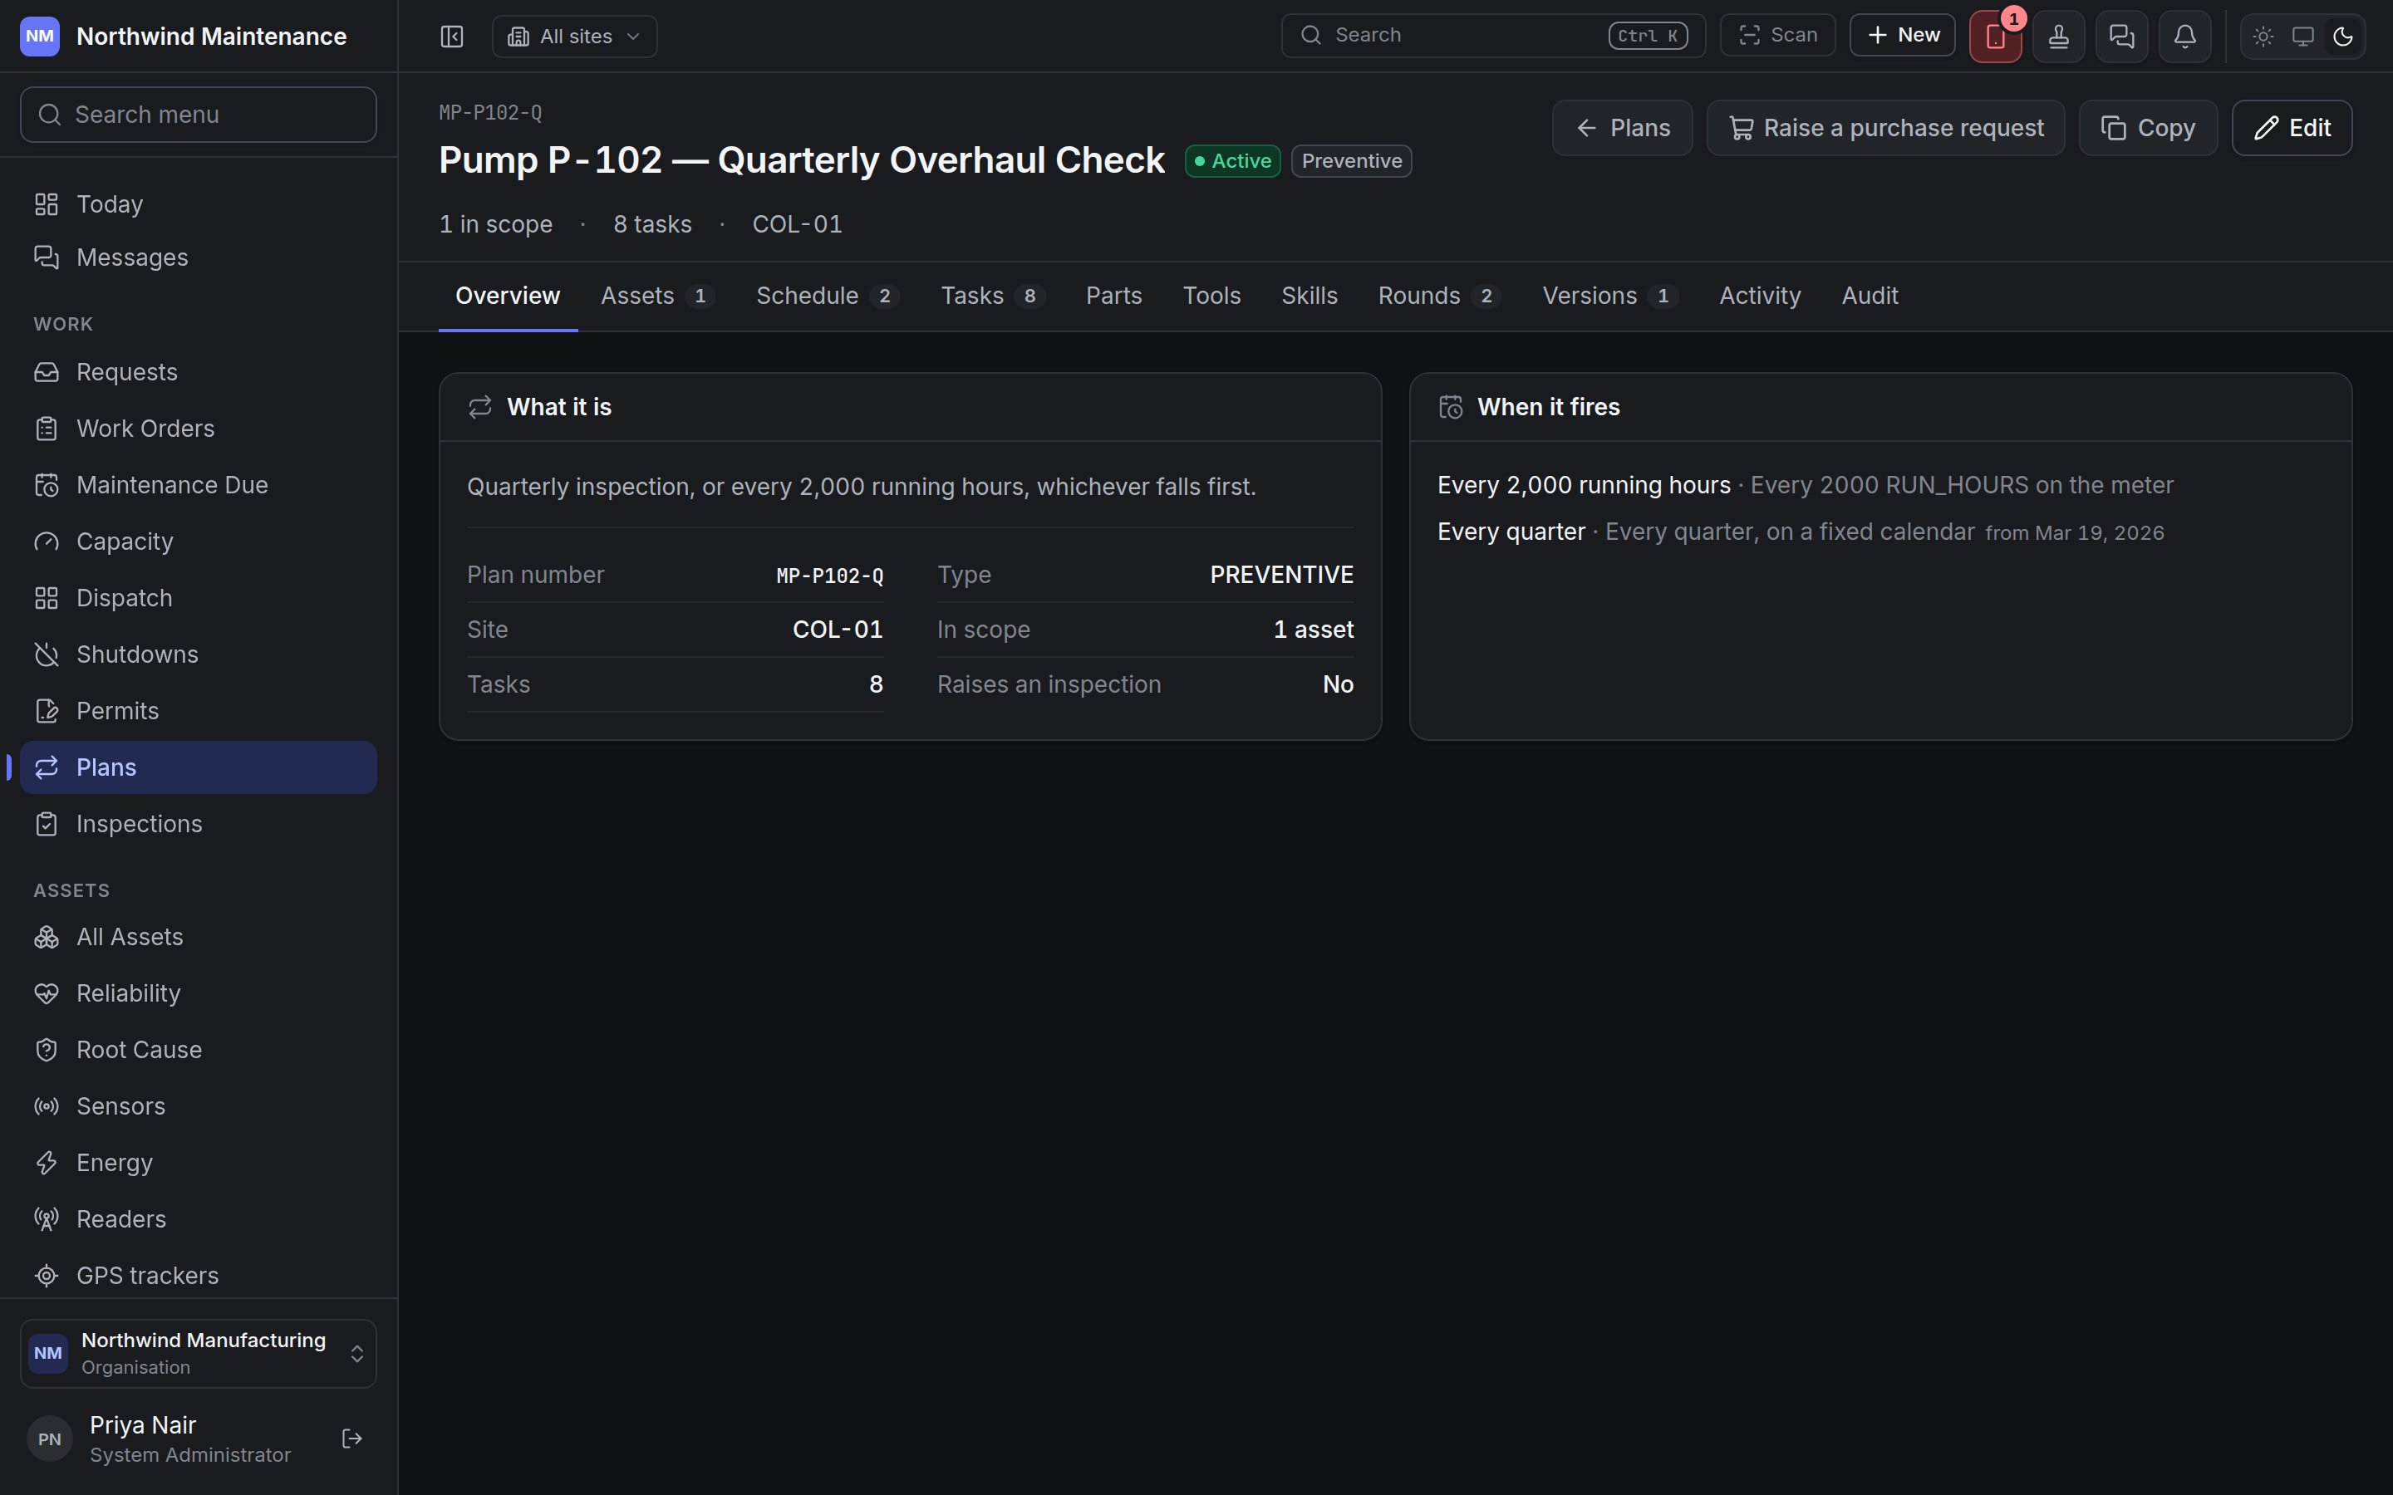Open Shutdowns page
Image resolution: width=2393 pixels, height=1495 pixels.
coord(199,654)
